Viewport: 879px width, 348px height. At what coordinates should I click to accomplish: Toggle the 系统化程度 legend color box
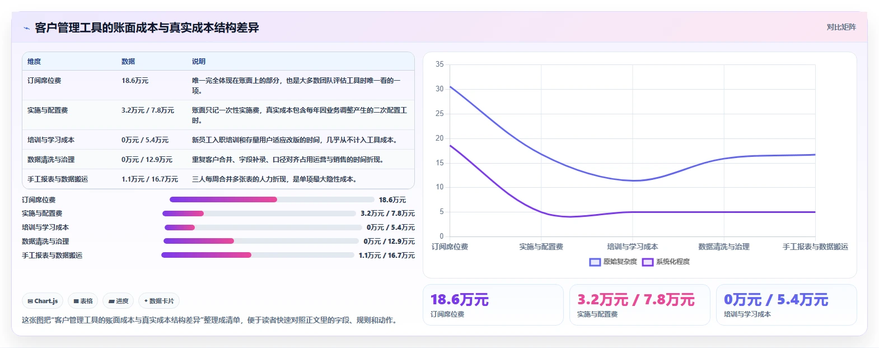[648, 262]
